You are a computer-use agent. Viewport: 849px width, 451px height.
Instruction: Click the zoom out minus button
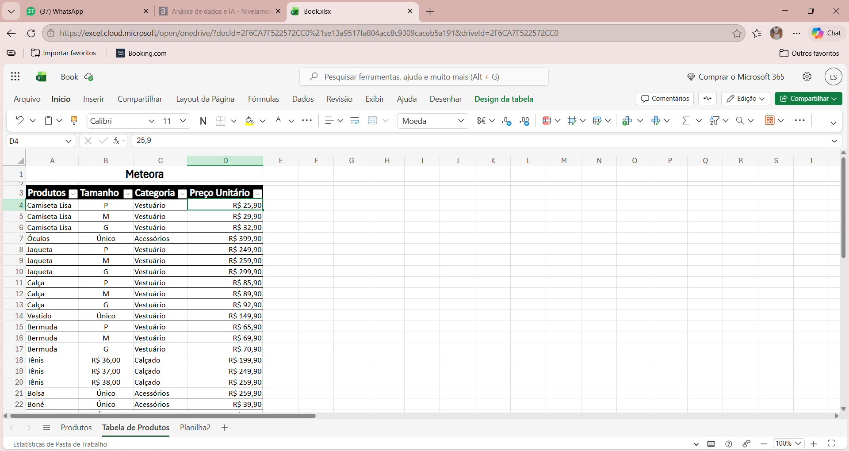point(764,443)
